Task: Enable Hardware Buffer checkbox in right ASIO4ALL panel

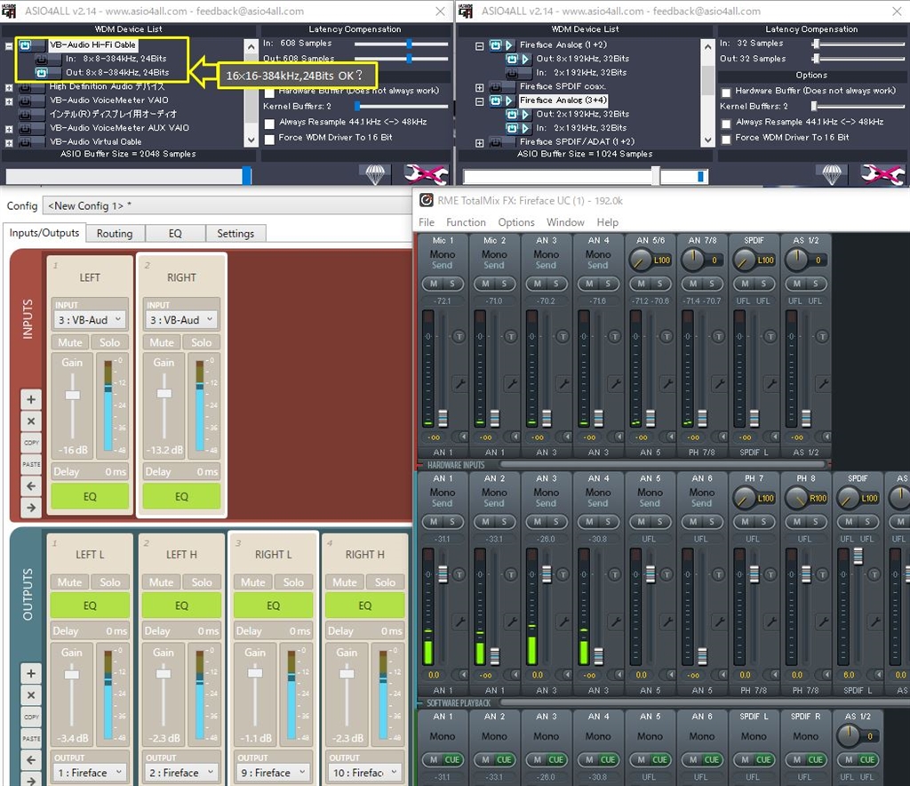Action: pos(727,91)
